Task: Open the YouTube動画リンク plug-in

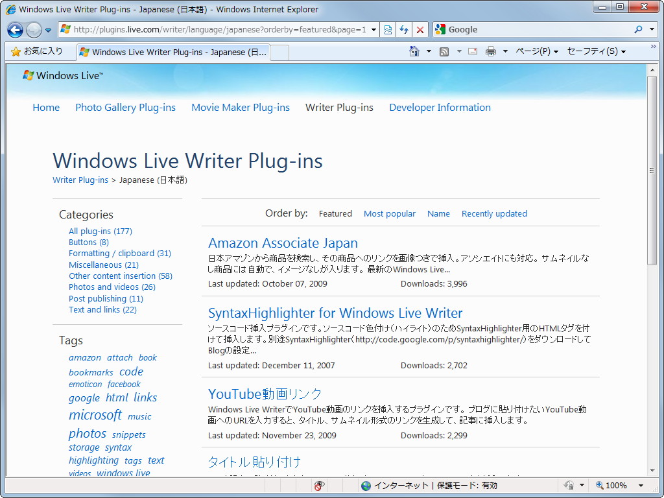Action: 265,394
